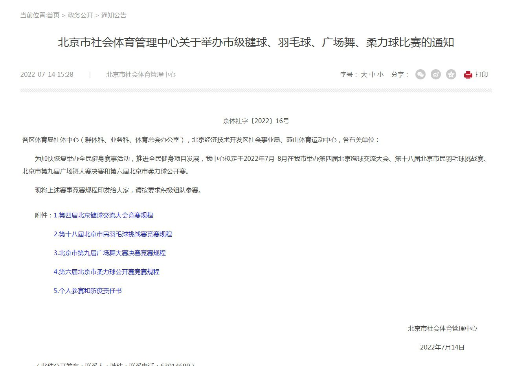The image size is (516, 366).
Task: Click the addressee line 各区体育局社体中心
Action: (x=201, y=140)
